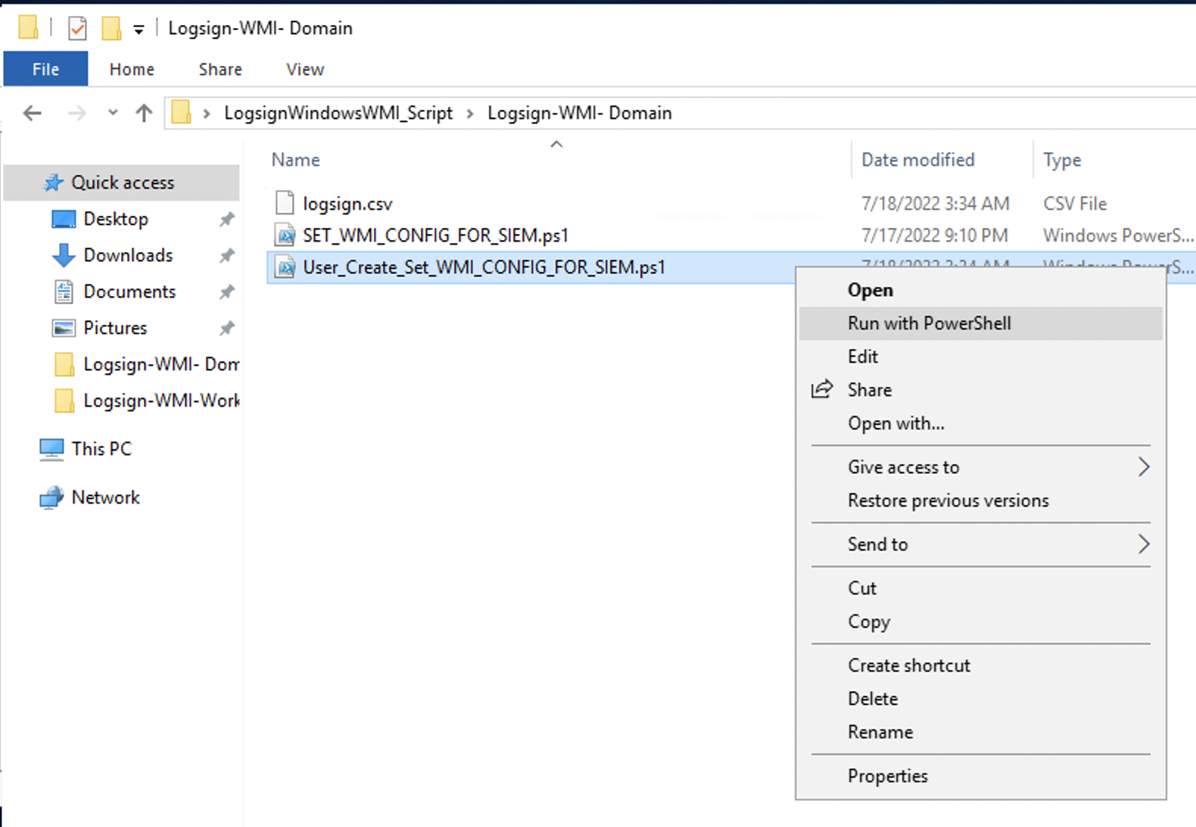Click pin icon next to Downloads

click(226, 256)
